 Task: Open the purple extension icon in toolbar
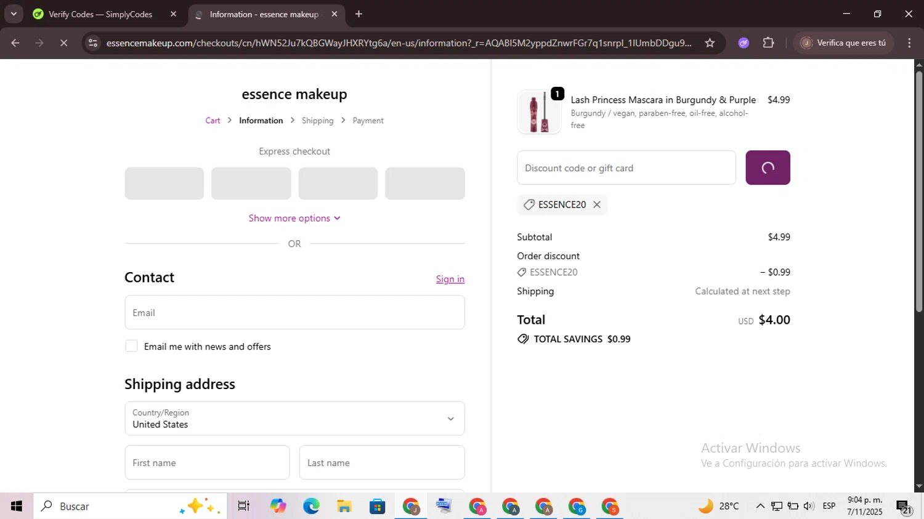(x=744, y=42)
